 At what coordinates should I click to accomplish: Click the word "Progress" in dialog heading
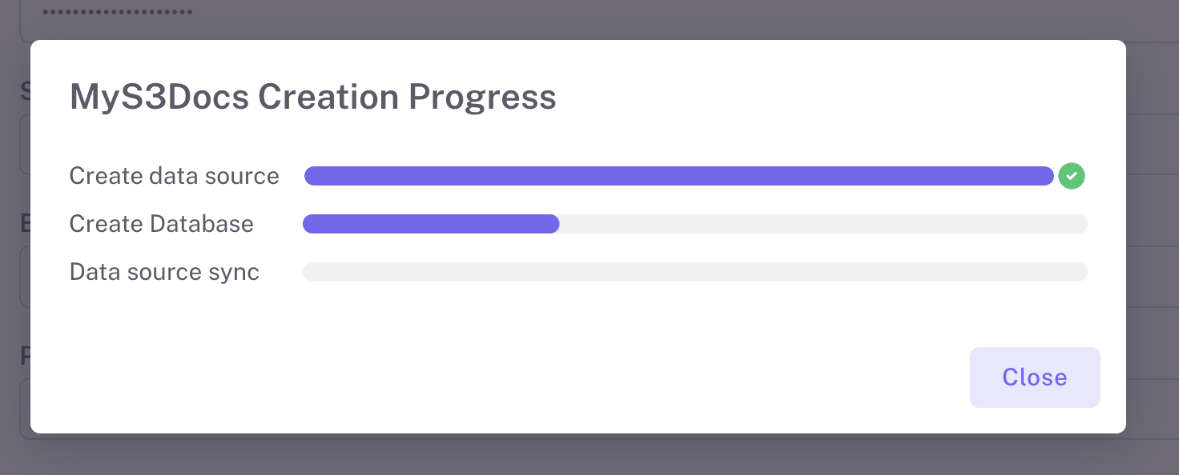tap(482, 98)
